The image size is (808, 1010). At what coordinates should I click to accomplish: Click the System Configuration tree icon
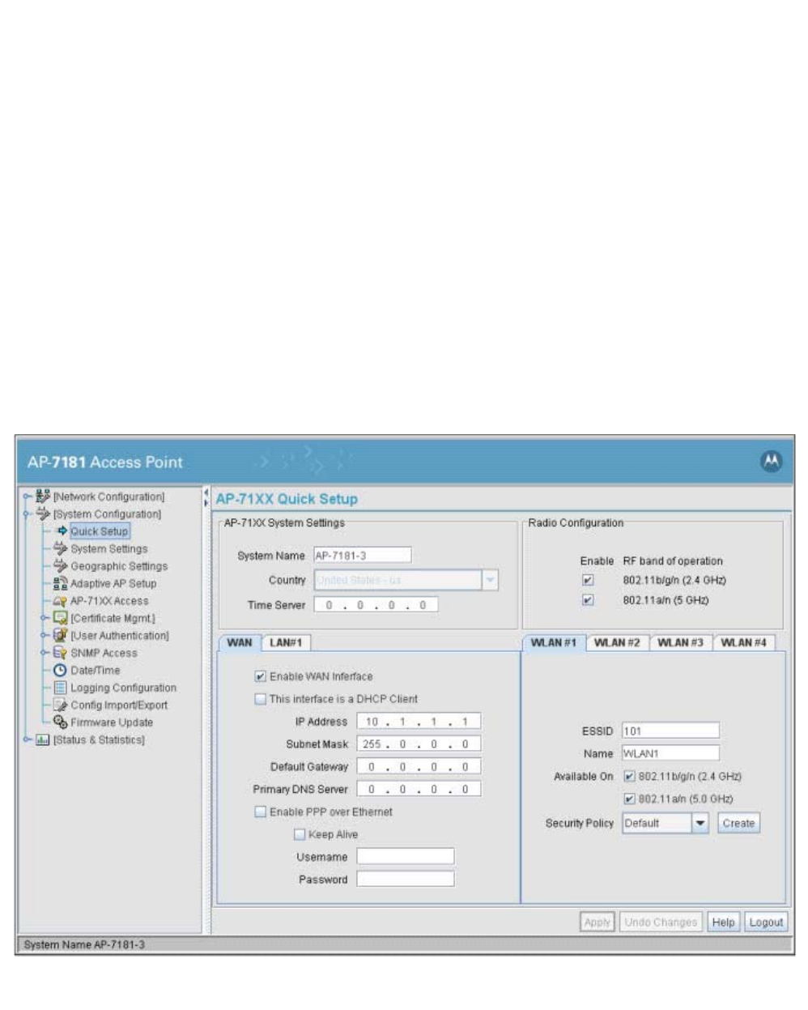click(43, 514)
